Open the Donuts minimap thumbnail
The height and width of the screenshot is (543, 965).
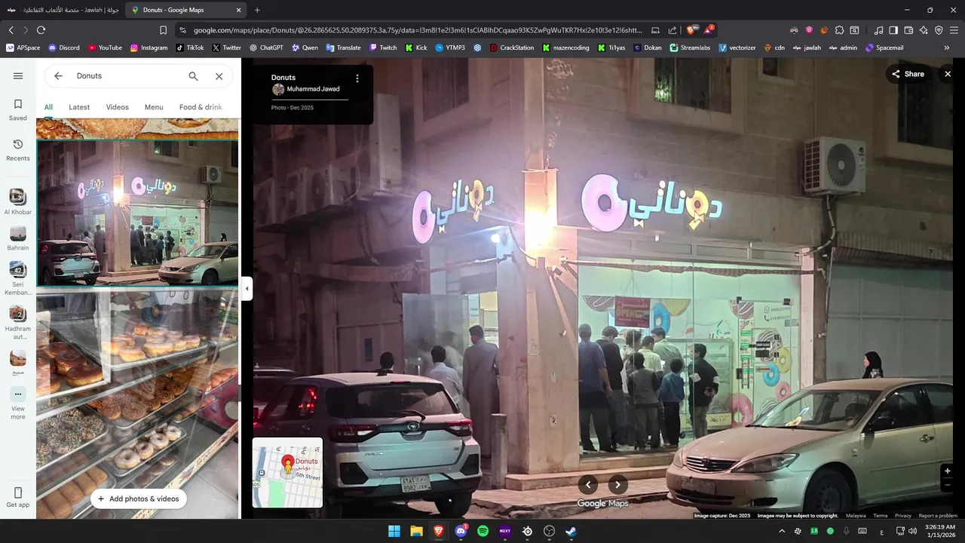pos(287,473)
